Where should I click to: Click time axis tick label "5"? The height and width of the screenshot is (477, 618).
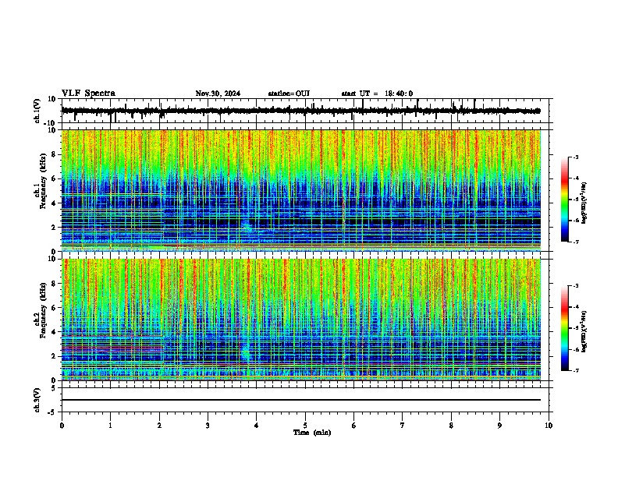[305, 426]
